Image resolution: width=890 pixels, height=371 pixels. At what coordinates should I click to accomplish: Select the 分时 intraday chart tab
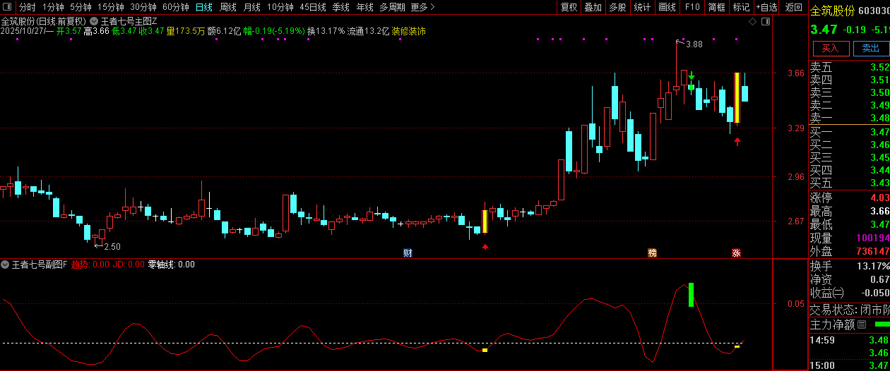(27, 7)
